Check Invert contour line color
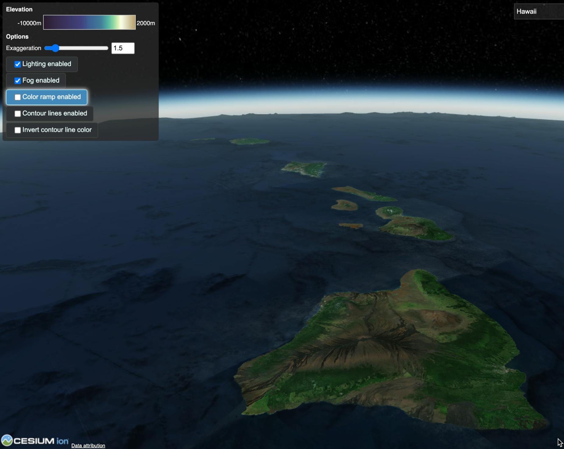The image size is (564, 449). click(x=18, y=130)
